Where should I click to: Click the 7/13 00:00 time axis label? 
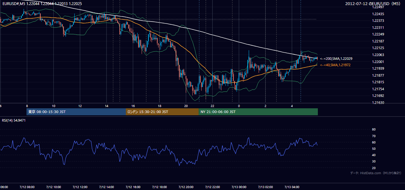(x=239, y=187)
